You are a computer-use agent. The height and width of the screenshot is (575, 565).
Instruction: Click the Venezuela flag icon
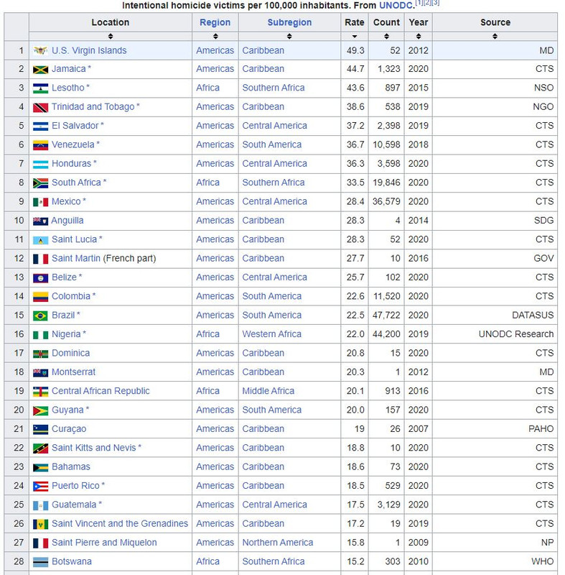pyautogui.click(x=40, y=145)
